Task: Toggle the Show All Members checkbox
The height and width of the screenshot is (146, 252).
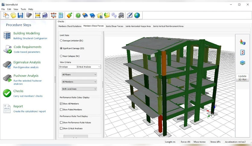Action: coord(61,104)
